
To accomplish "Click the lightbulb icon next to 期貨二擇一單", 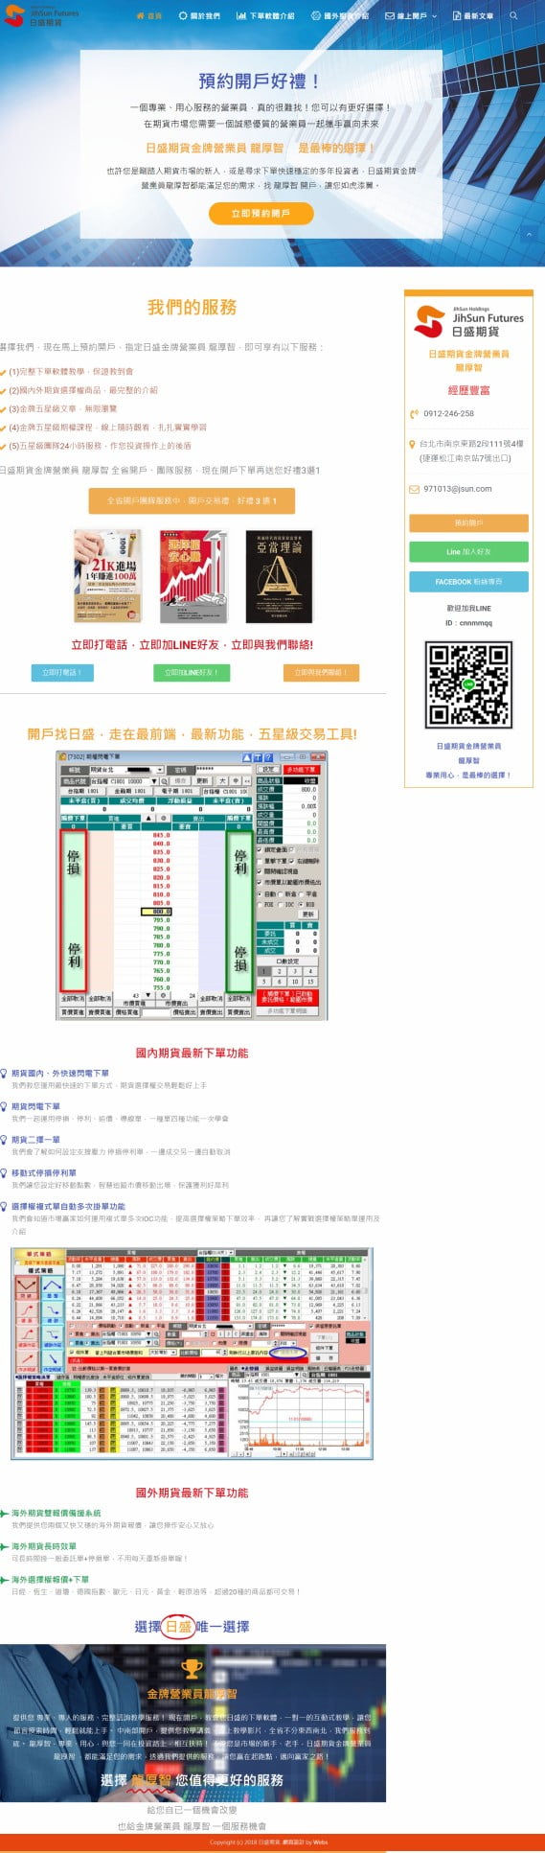I will pos(4,1140).
